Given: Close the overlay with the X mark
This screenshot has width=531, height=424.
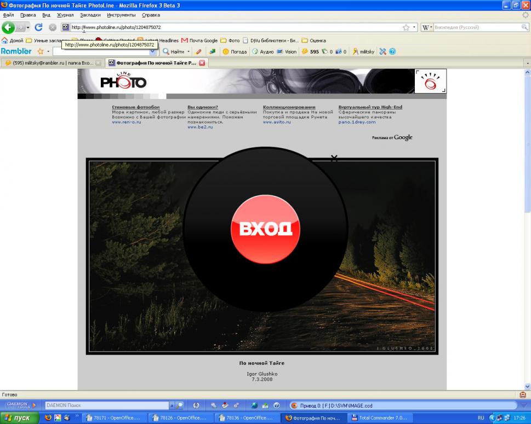Looking at the screenshot, I should [x=334, y=158].
